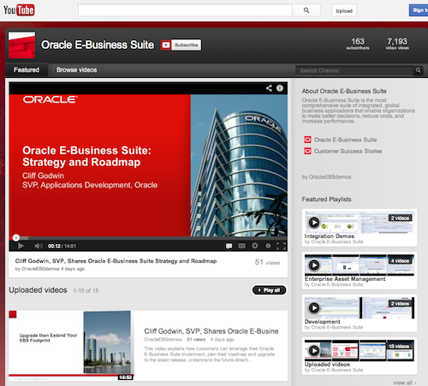Click the Integration Demos playlist title
Viewport: 428px width, 386px height.
330,236
